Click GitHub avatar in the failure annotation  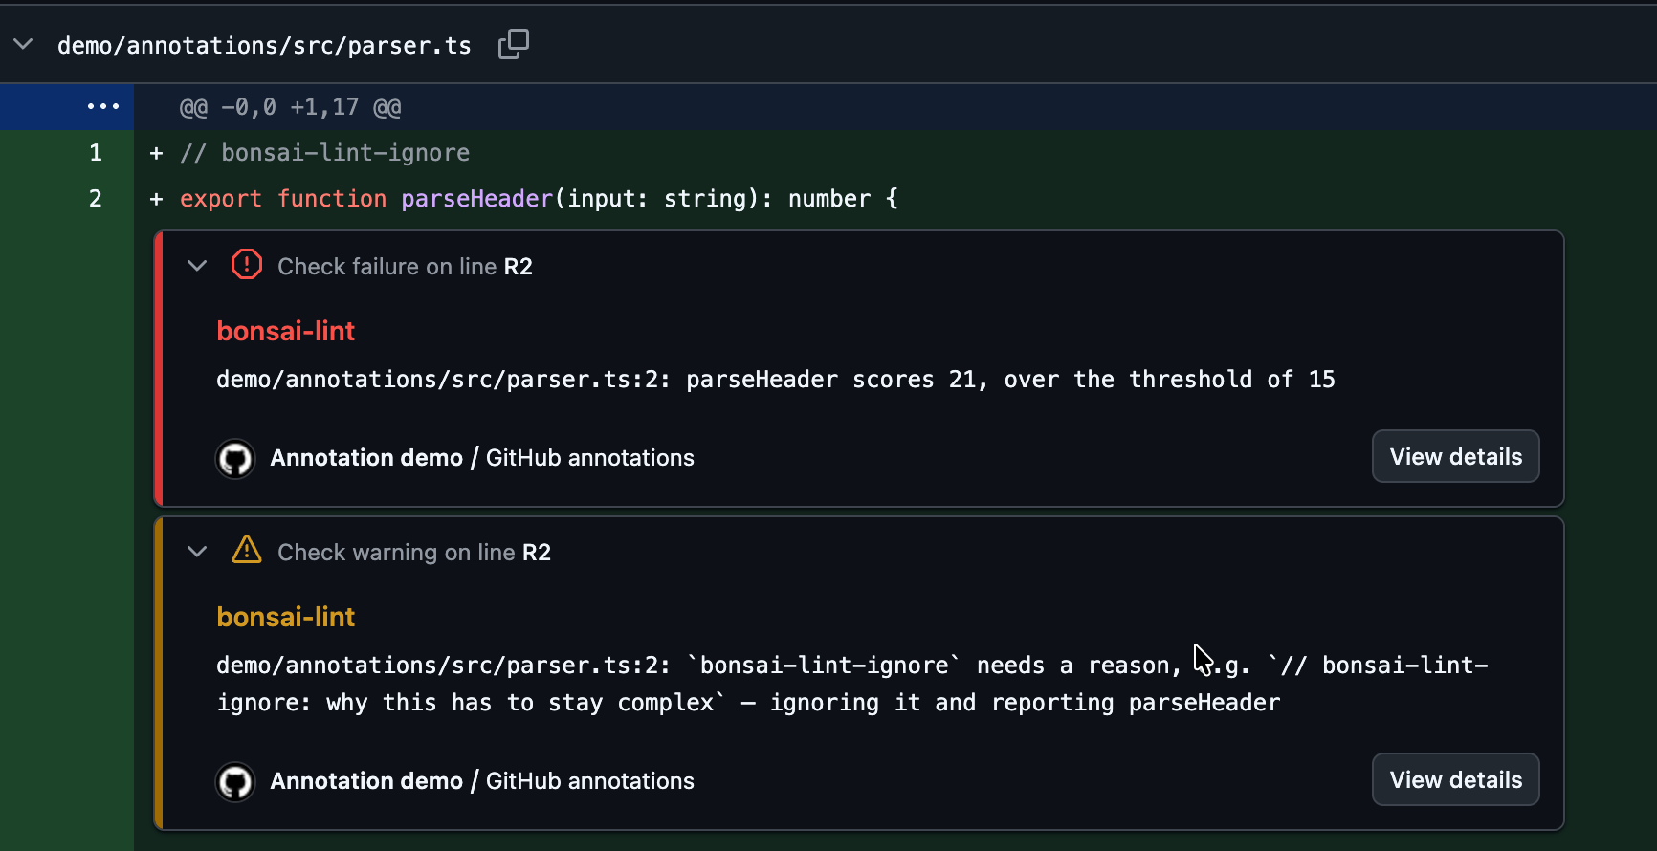pyautogui.click(x=235, y=459)
